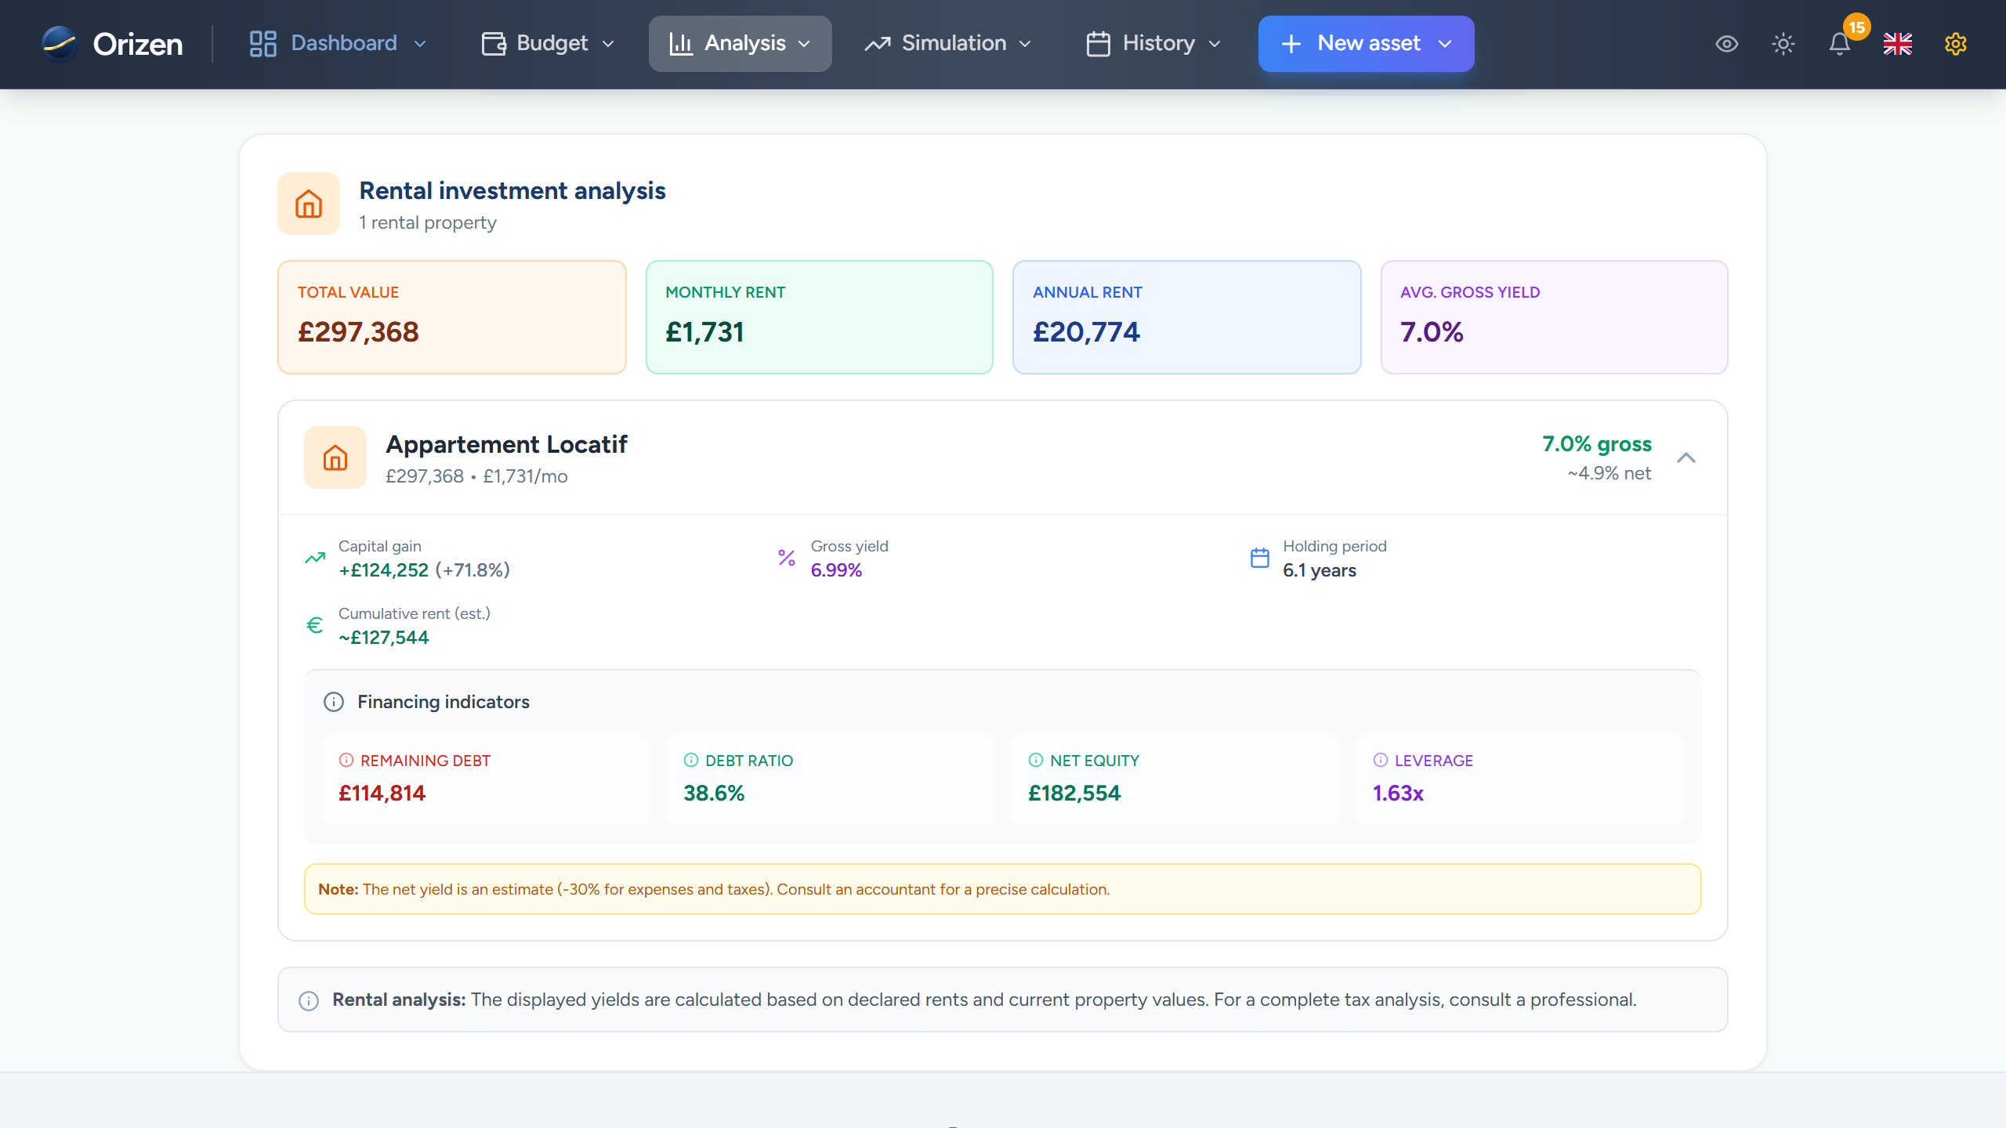Click the info icon beside Financing indicators

point(334,702)
